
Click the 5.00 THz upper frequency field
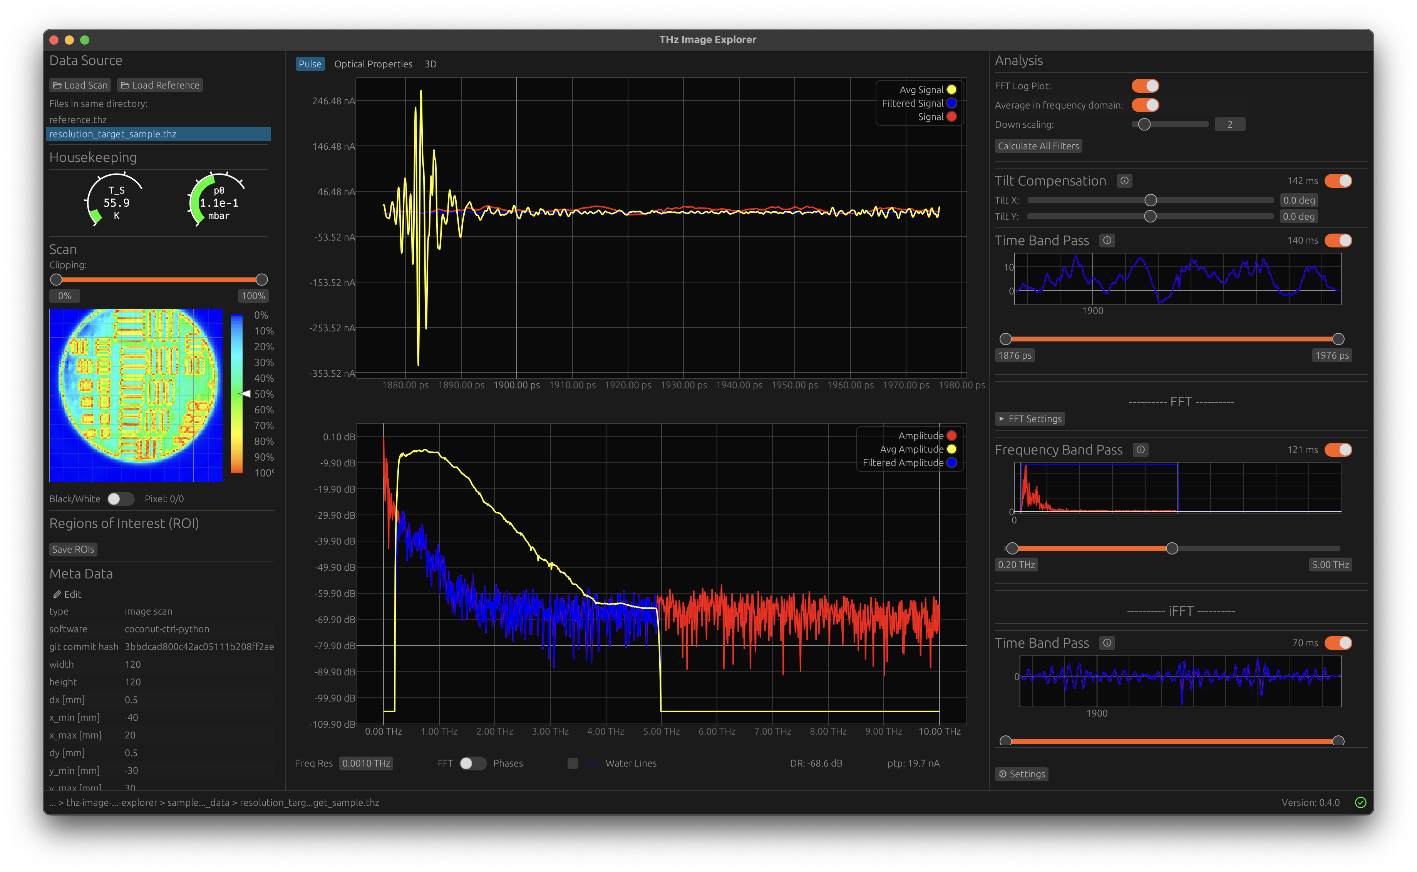click(x=1330, y=565)
